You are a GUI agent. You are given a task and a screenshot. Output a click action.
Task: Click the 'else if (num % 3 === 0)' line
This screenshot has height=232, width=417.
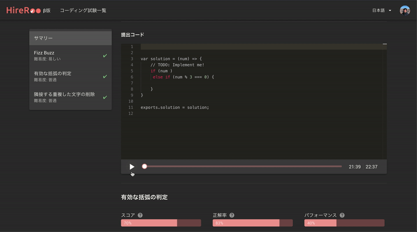pyautogui.click(x=183, y=77)
